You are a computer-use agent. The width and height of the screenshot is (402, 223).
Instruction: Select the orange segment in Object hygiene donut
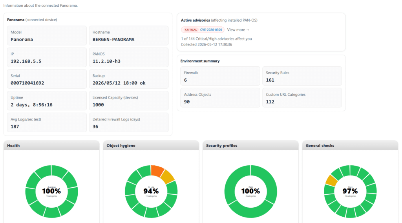(157, 170)
